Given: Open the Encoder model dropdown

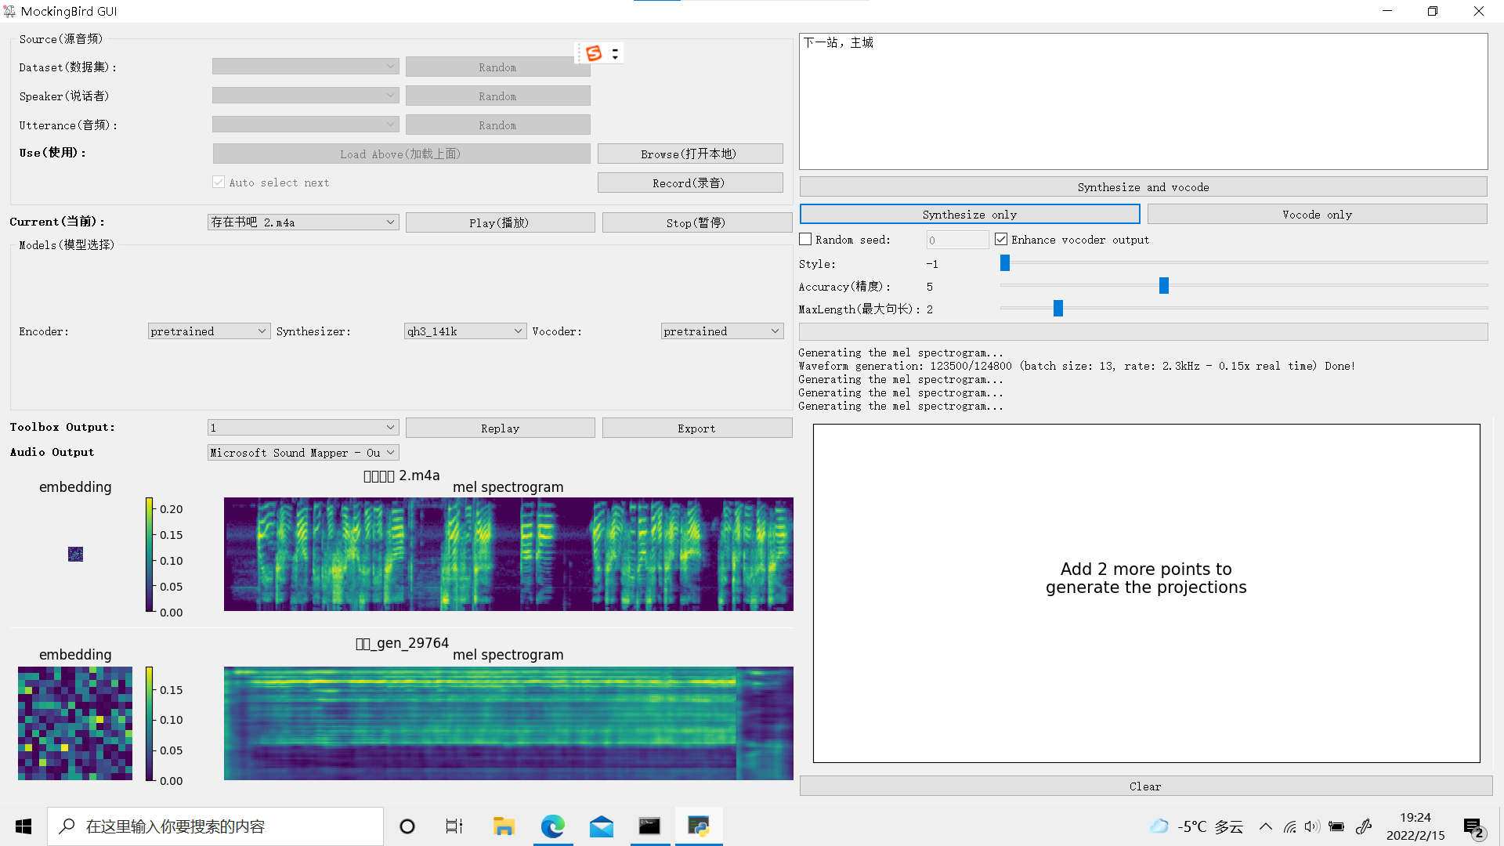Looking at the screenshot, I should pos(209,331).
